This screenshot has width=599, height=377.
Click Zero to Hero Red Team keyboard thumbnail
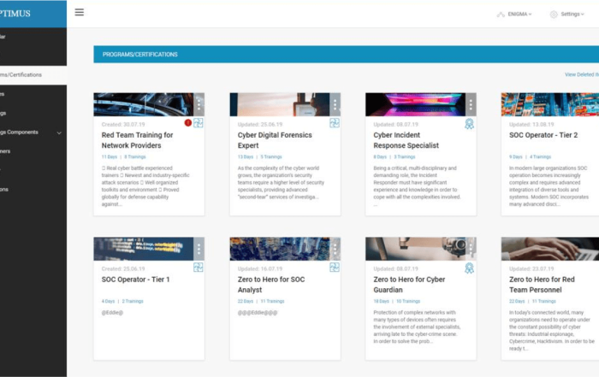pos(550,249)
